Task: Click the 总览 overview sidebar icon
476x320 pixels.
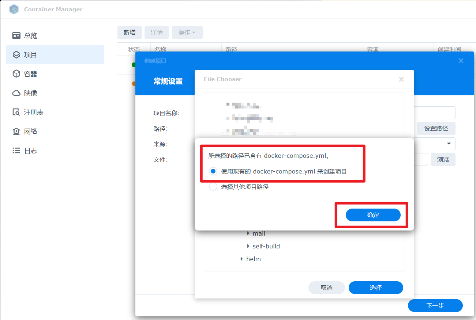Action: (16, 35)
